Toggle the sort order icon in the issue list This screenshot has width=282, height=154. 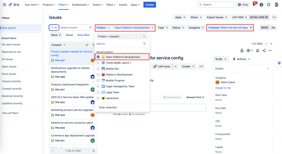pos(87,45)
